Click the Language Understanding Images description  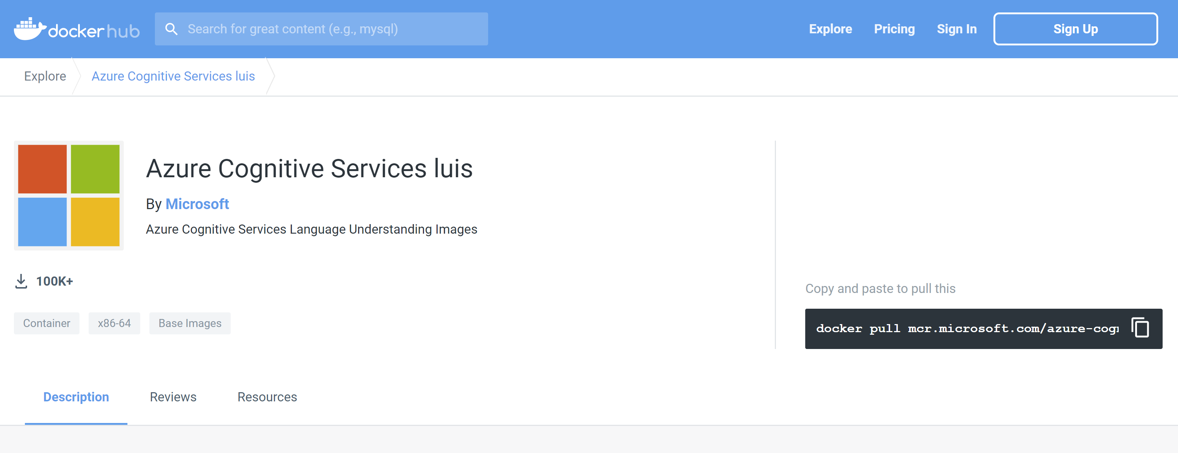[311, 229]
